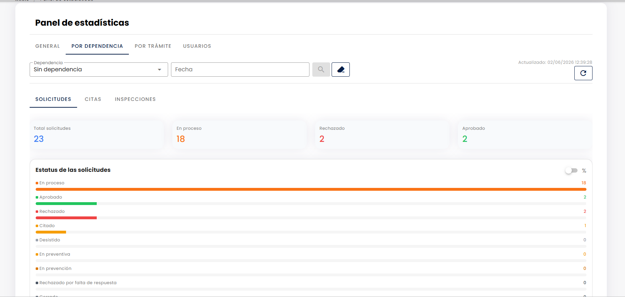Image resolution: width=625 pixels, height=297 pixels.
Task: Select the SOLICITUDES sub-tab
Action: coord(53,99)
